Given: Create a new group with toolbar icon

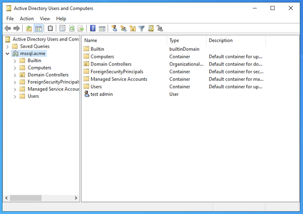Looking at the screenshot, I should coord(123,28).
